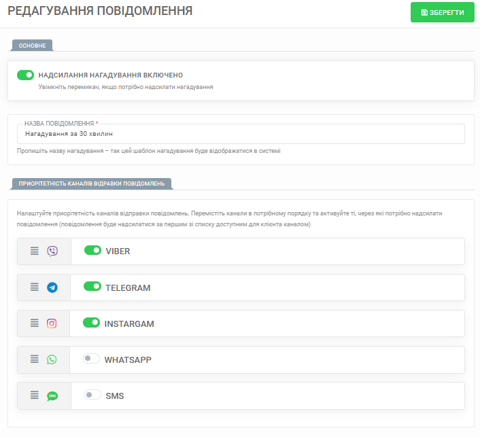Focus the НАЗВА ПОВІДОМЛЕННЯ input field
Viewport: 480px width, 437px height.
241,134
